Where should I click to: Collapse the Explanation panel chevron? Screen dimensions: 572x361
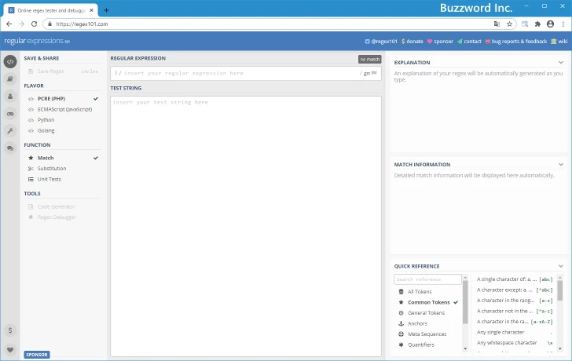(561, 62)
